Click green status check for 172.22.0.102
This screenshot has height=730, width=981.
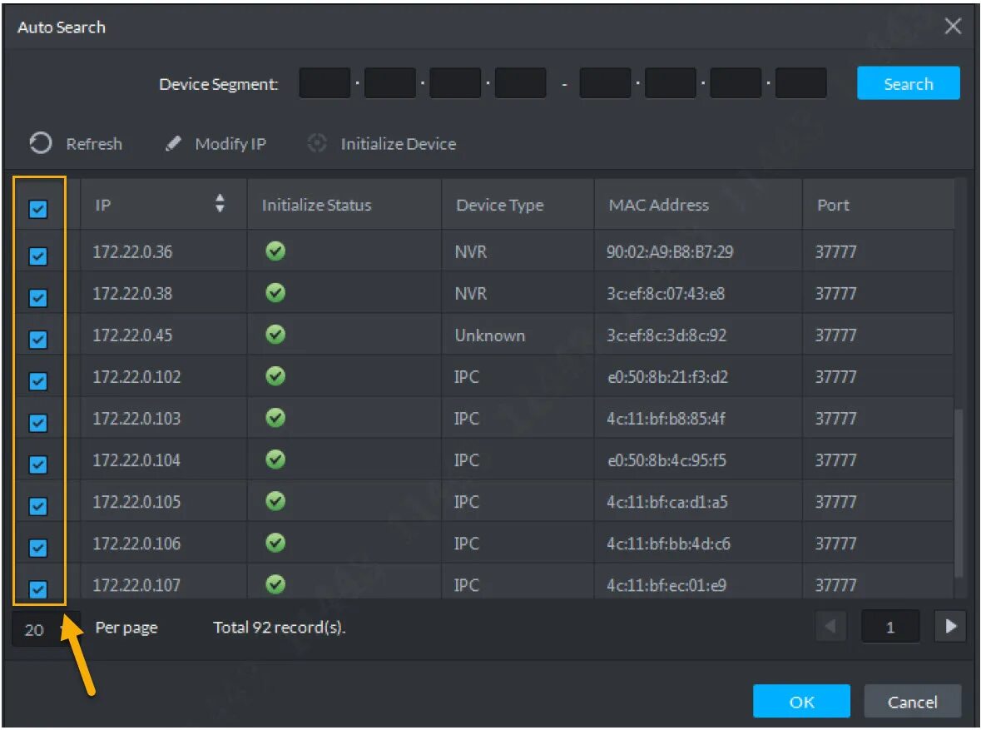[275, 376]
